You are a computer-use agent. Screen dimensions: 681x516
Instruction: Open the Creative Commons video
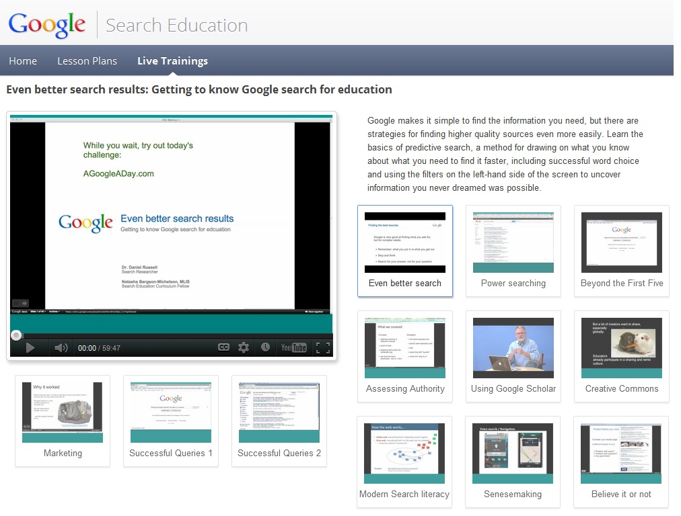tap(622, 357)
